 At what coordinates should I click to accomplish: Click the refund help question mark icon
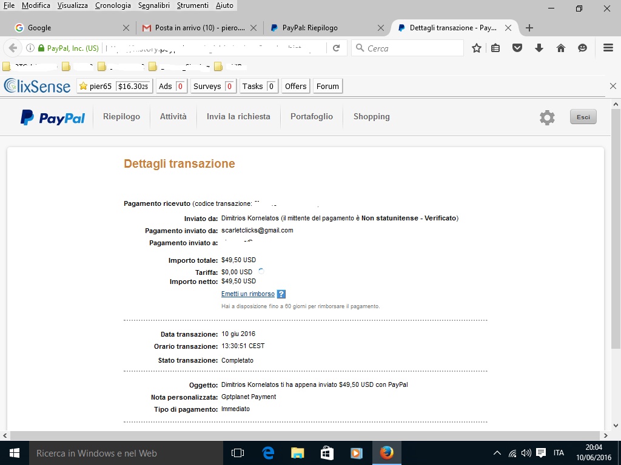(281, 294)
